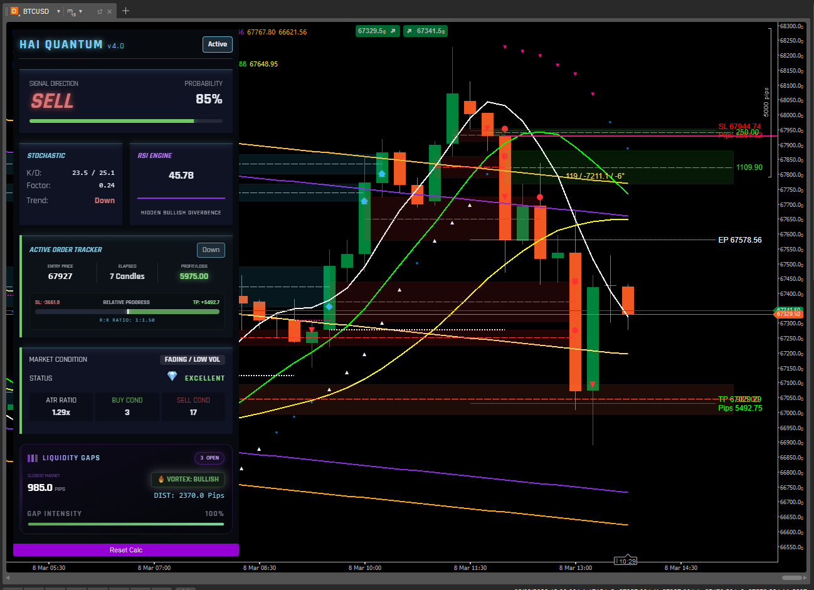Click the buy price button 67341.5

coord(425,31)
